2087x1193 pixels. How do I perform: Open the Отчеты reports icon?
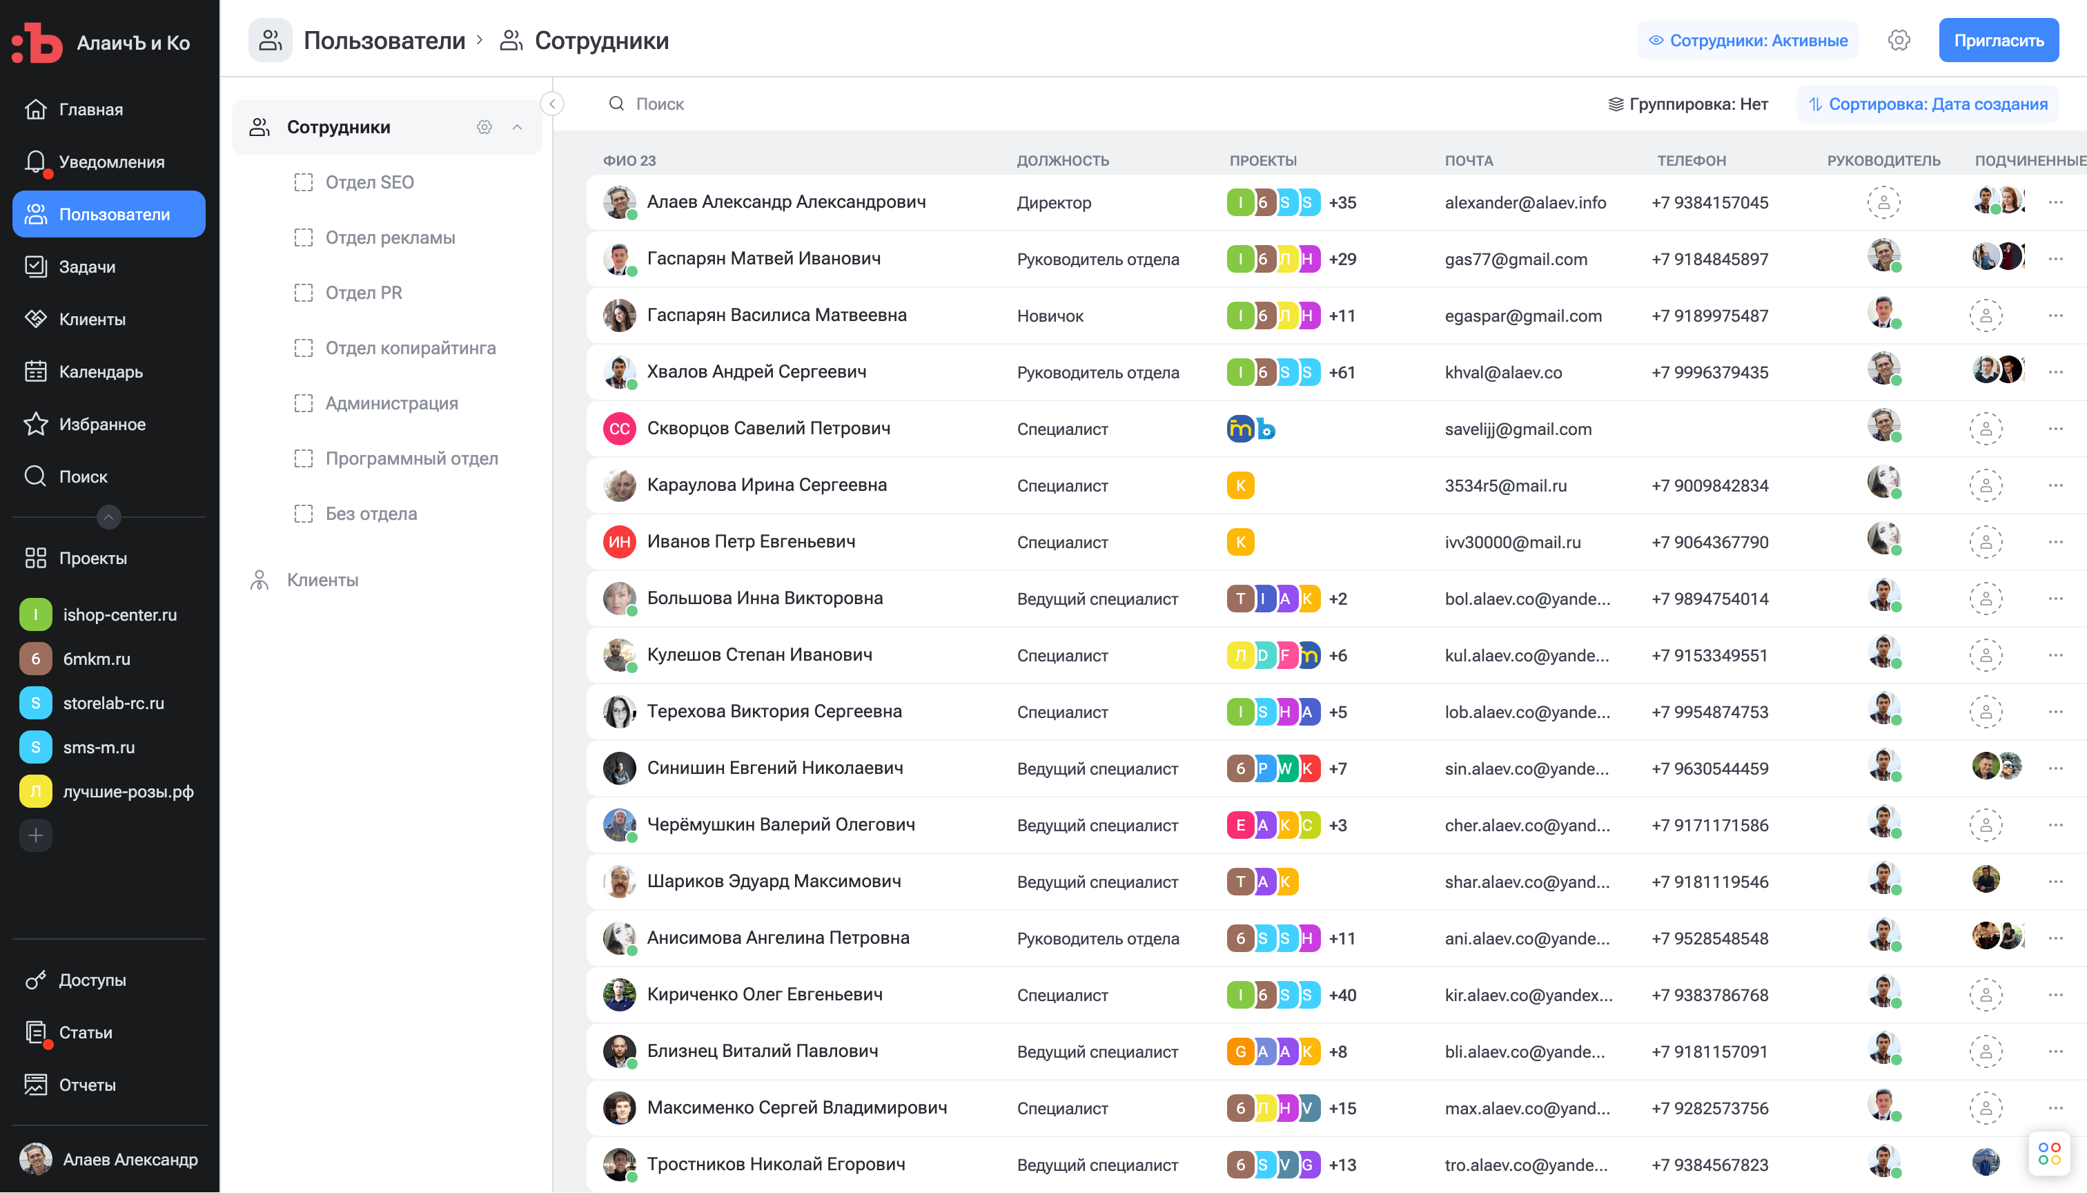click(35, 1085)
